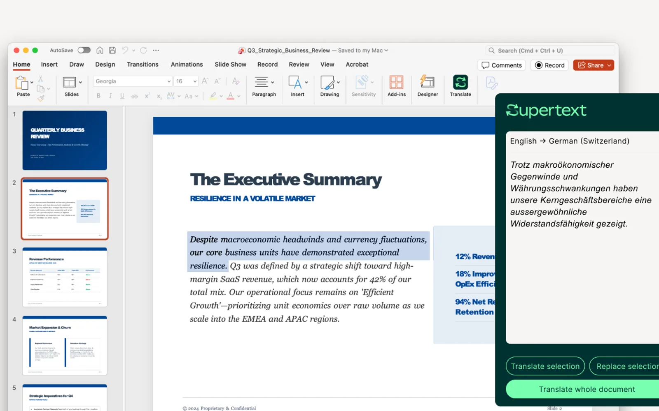Expand the Slides layout dropdown arrow
This screenshot has height=411, width=659.
(80, 82)
